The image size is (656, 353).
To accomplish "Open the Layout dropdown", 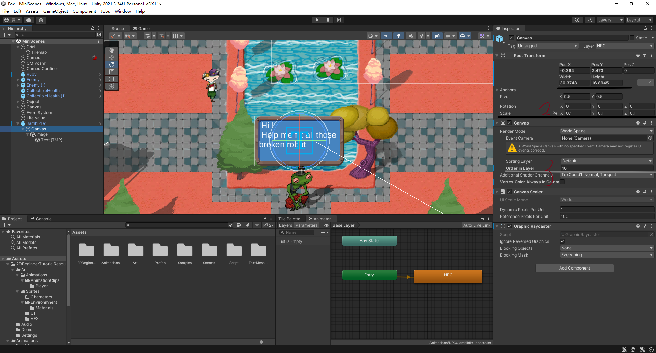I will (x=639, y=20).
